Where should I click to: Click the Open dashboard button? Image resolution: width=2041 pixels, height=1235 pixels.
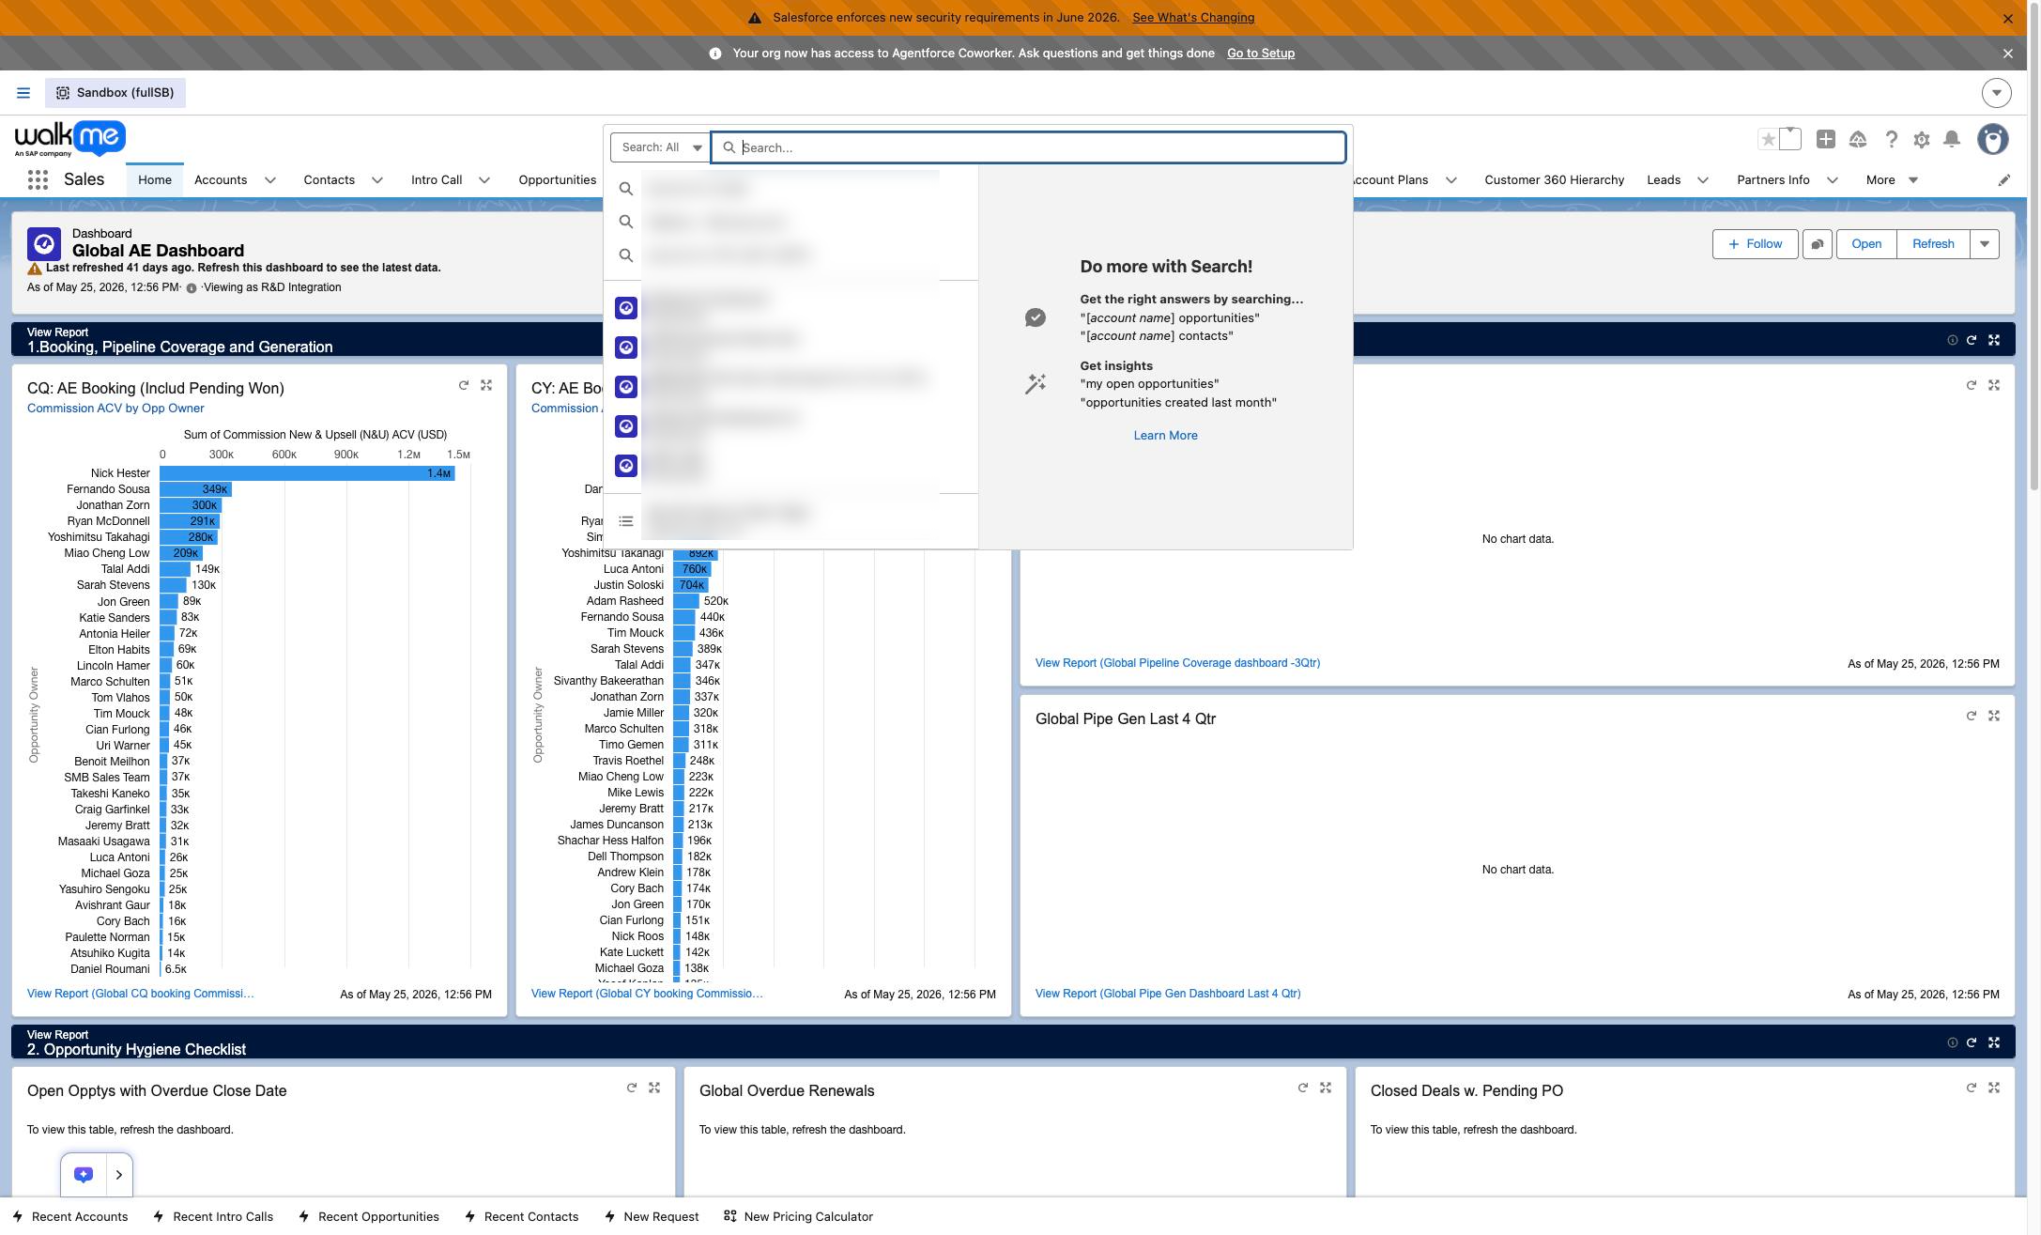tap(1866, 244)
